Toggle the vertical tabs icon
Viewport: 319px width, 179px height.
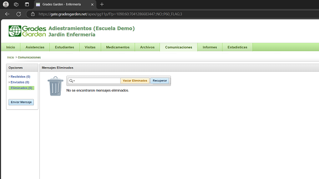point(27,4)
